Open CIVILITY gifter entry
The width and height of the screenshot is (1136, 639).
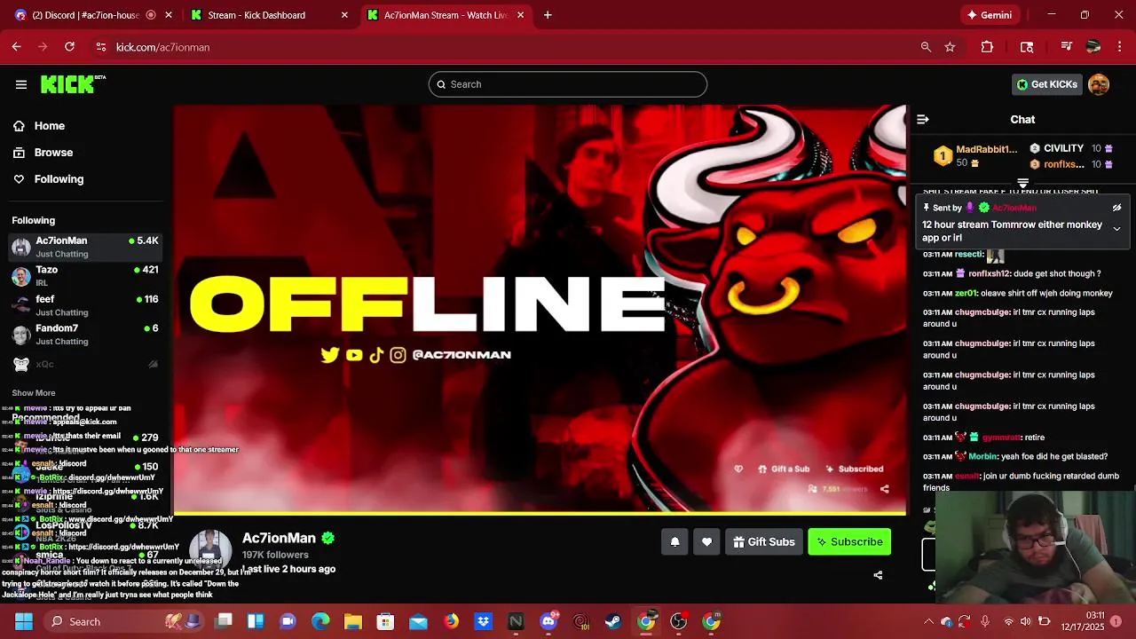[x=1070, y=148]
